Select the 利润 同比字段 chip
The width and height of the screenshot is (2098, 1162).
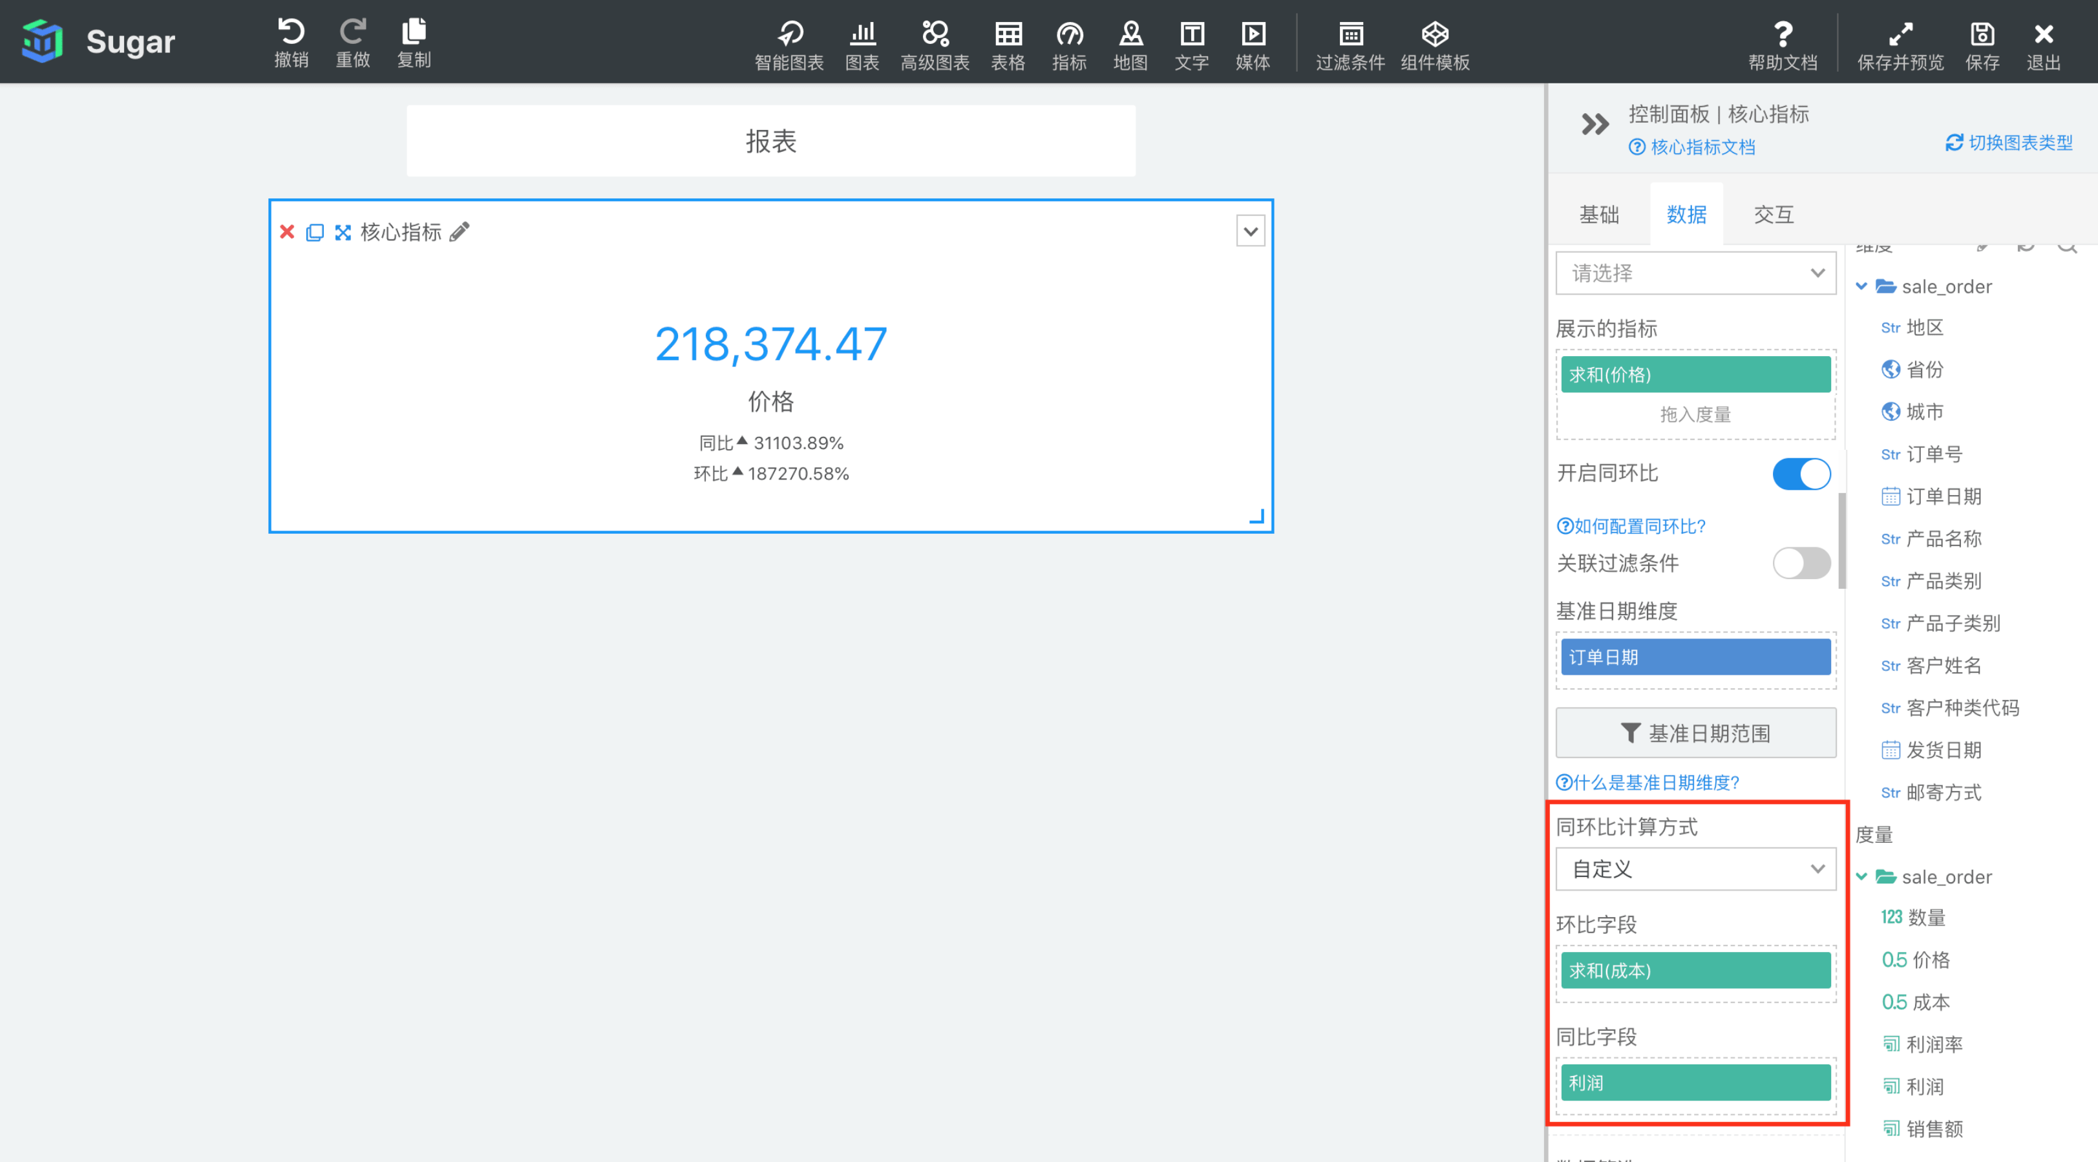[x=1696, y=1083]
